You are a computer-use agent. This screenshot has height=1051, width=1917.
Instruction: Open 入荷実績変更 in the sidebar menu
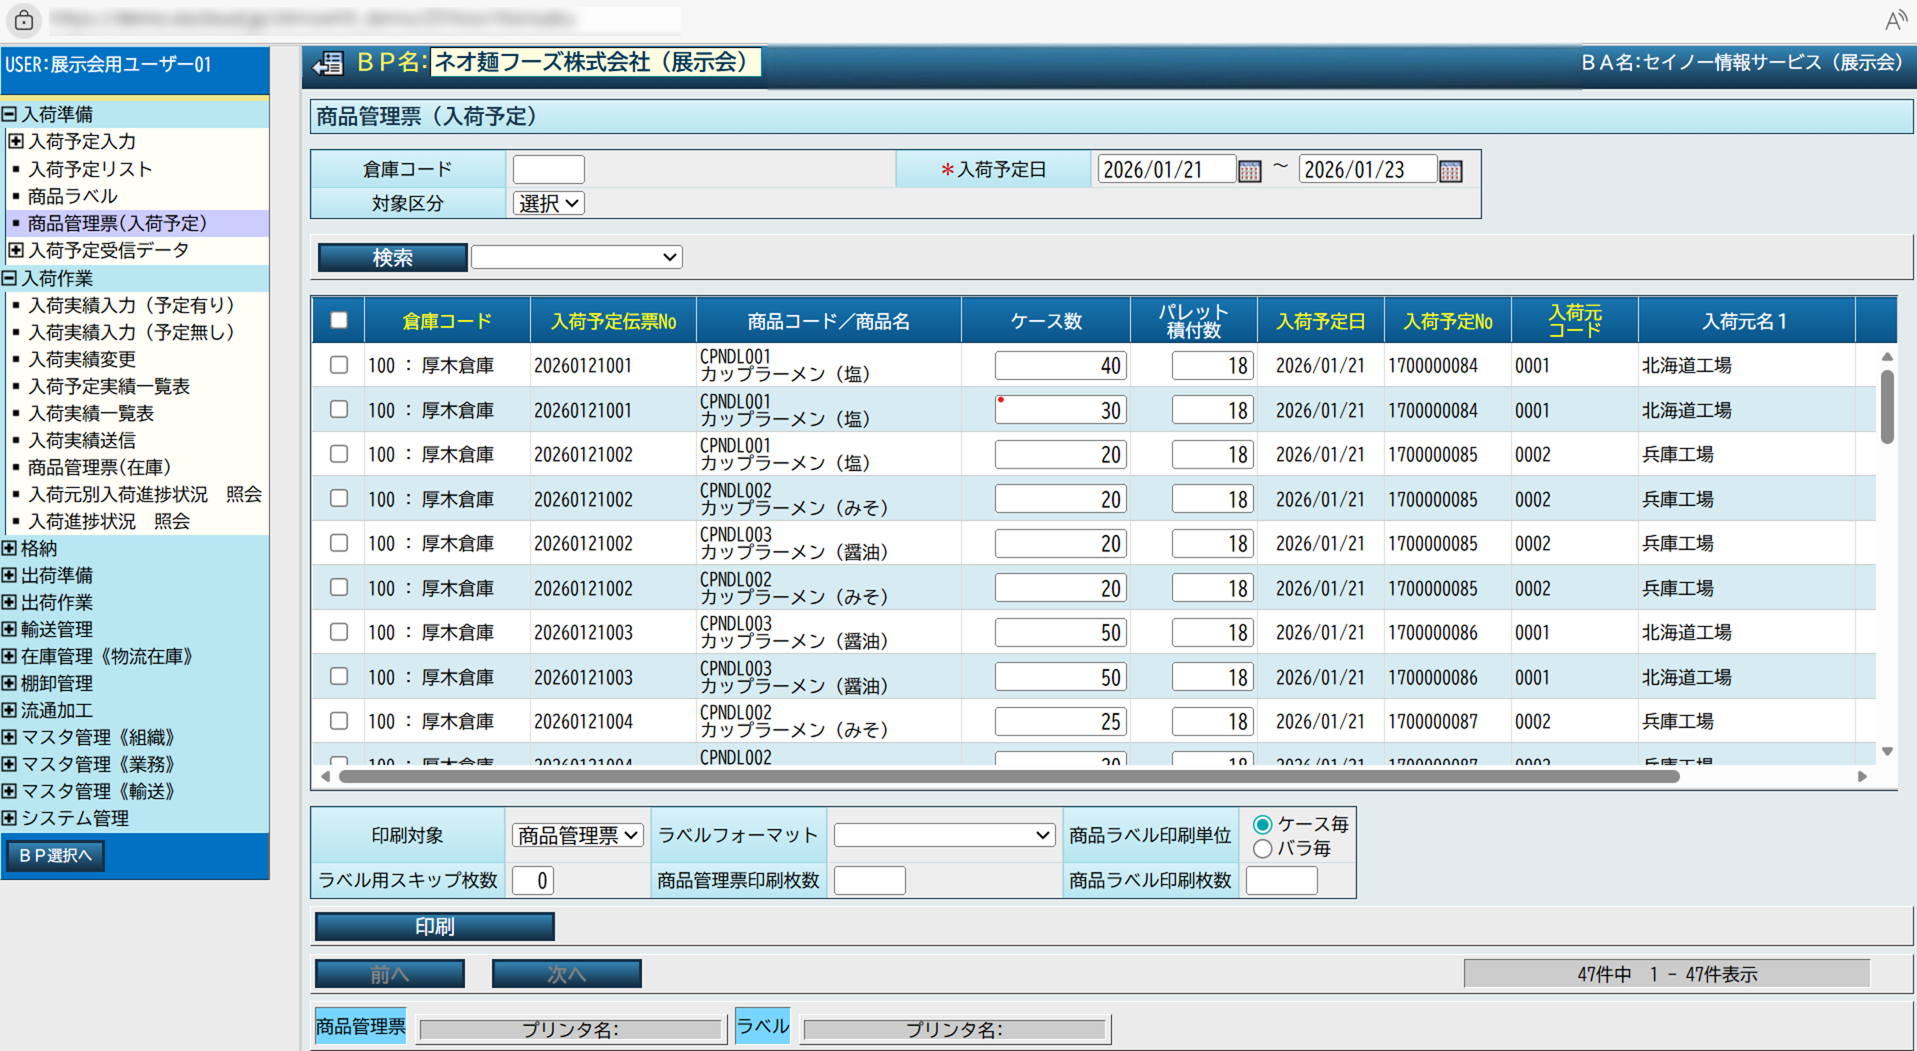82,359
